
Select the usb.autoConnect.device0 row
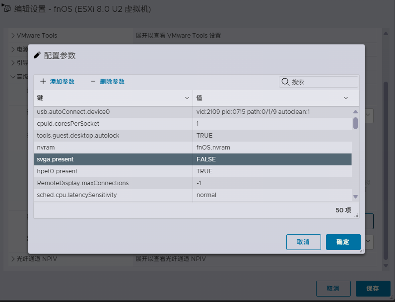(x=193, y=112)
